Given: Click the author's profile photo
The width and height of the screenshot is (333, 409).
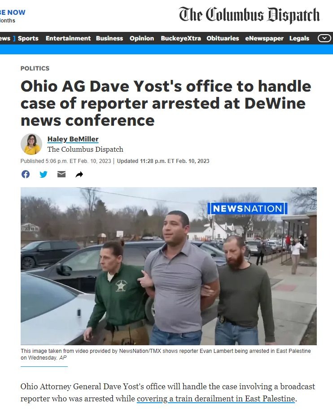Looking at the screenshot, I should pyautogui.click(x=31, y=144).
